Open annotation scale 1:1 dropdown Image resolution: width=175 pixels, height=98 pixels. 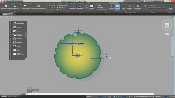pos(132,97)
